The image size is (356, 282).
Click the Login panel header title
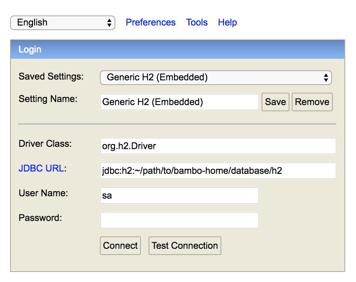[30, 49]
